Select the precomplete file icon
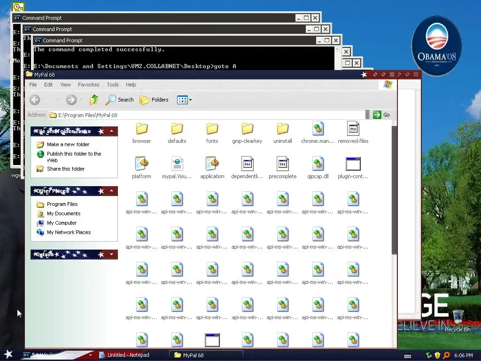Screen dimensions: 481x361 pos(282,164)
